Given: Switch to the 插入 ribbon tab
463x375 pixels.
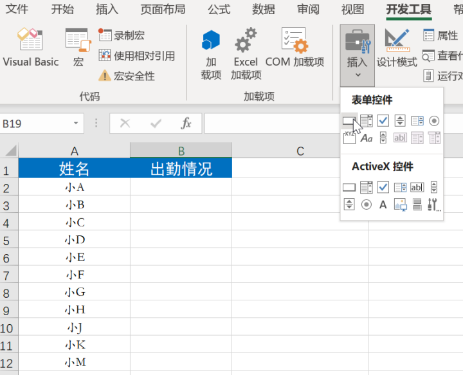Looking at the screenshot, I should [107, 9].
